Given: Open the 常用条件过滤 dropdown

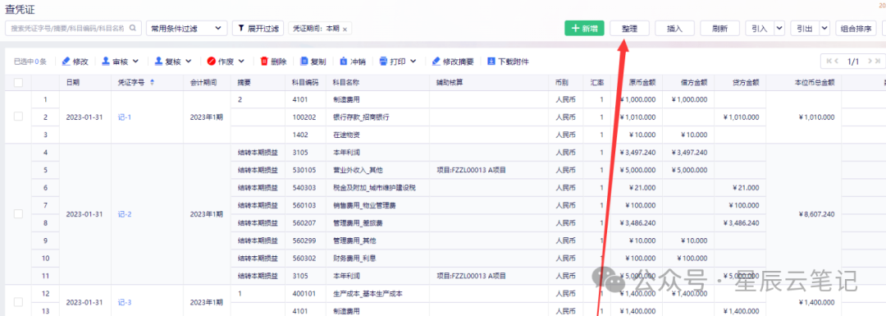Looking at the screenshot, I should [x=186, y=28].
